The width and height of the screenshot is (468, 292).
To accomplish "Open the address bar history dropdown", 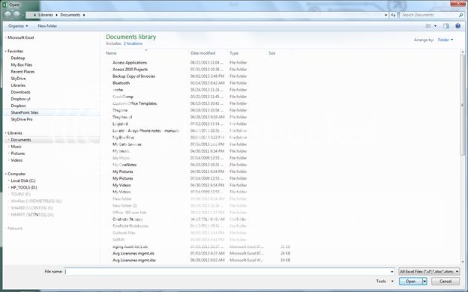I will pos(386,15).
